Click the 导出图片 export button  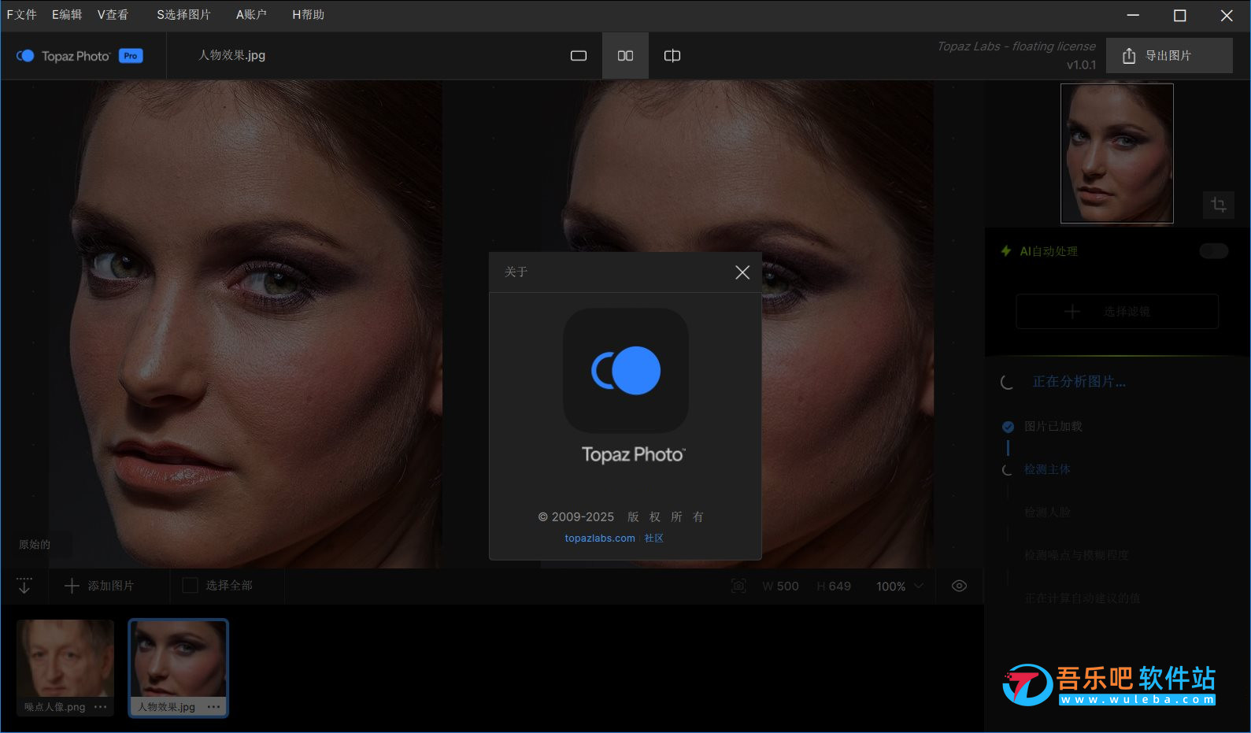[1168, 56]
